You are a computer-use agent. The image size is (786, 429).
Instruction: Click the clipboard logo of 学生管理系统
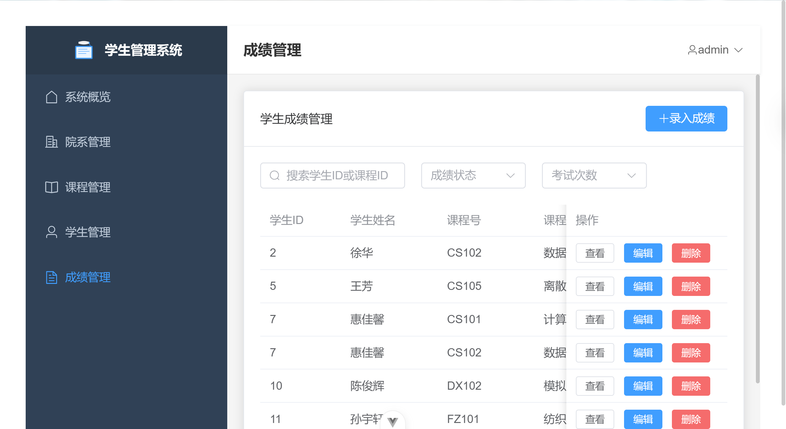83,50
